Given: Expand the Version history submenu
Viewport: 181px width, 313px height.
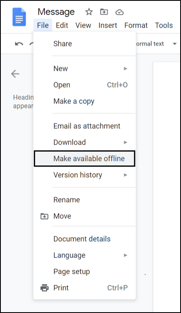Looking at the screenshot, I should click(x=84, y=175).
